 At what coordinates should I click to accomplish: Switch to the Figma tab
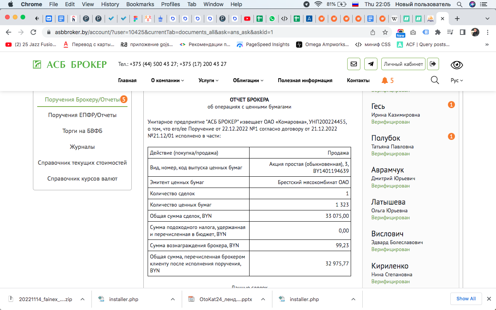click(x=136, y=18)
